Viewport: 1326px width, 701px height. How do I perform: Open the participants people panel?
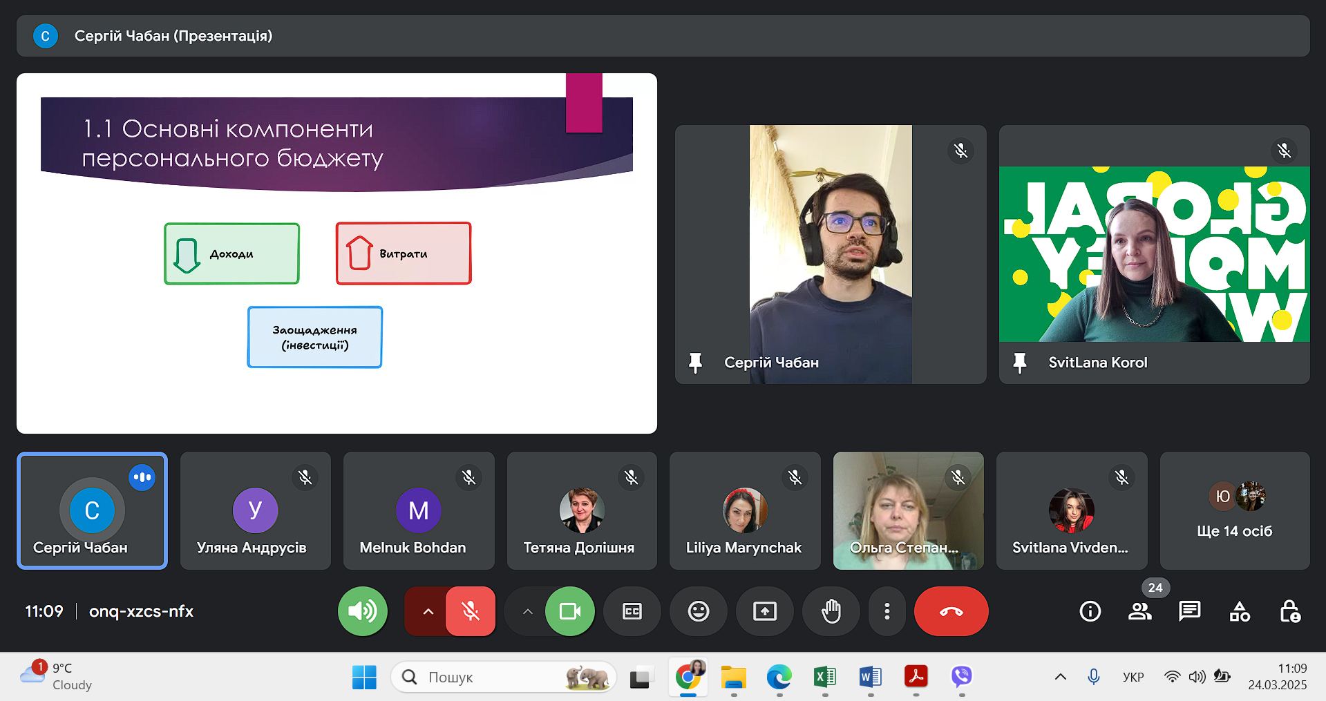click(x=1139, y=611)
